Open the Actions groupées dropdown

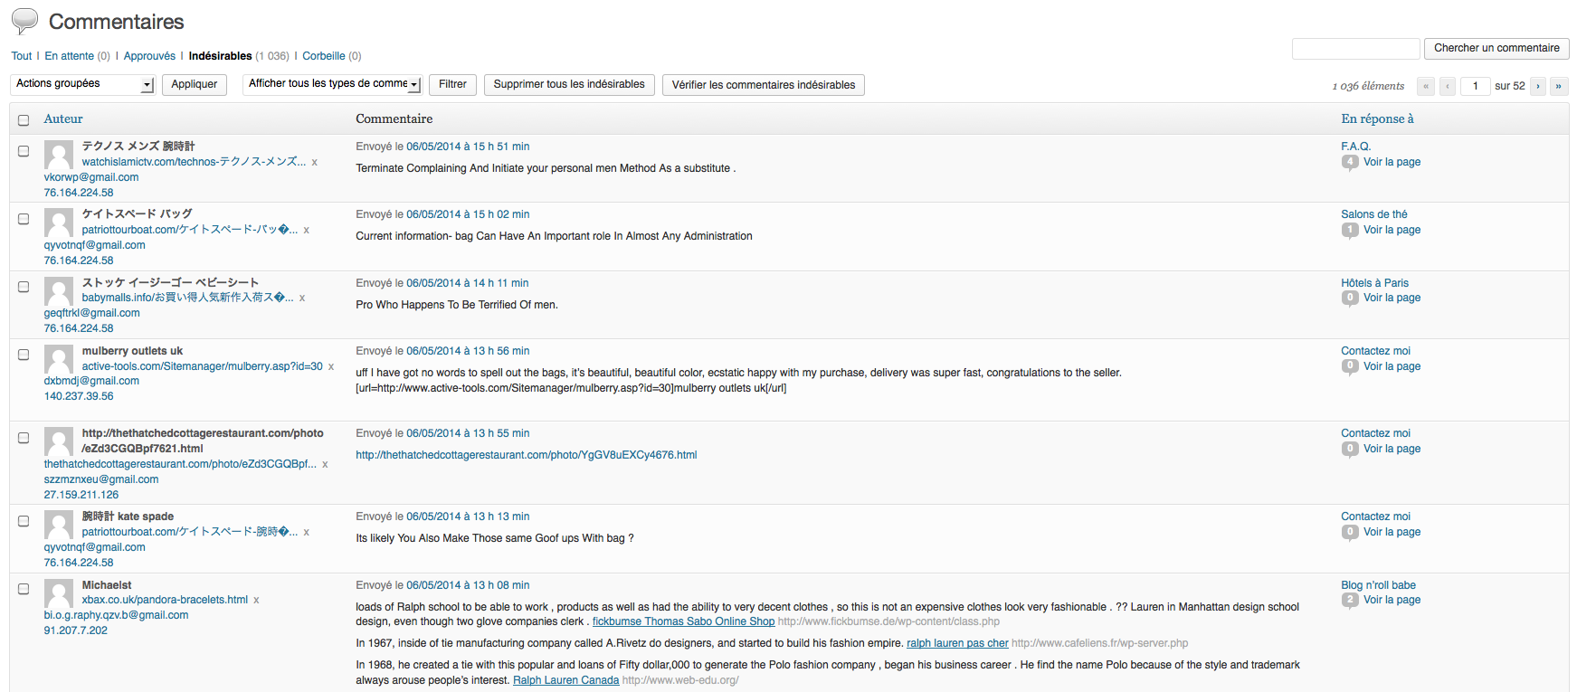(x=83, y=84)
